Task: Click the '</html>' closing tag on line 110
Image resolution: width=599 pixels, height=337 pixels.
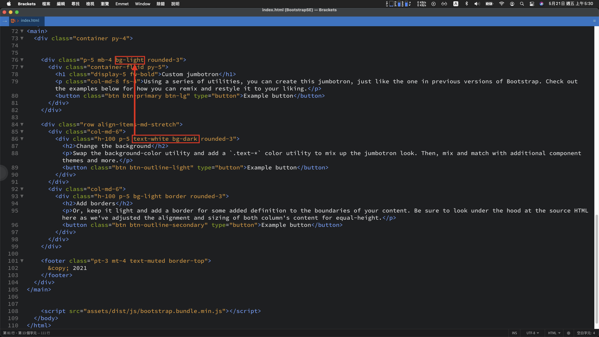Action: (39, 325)
